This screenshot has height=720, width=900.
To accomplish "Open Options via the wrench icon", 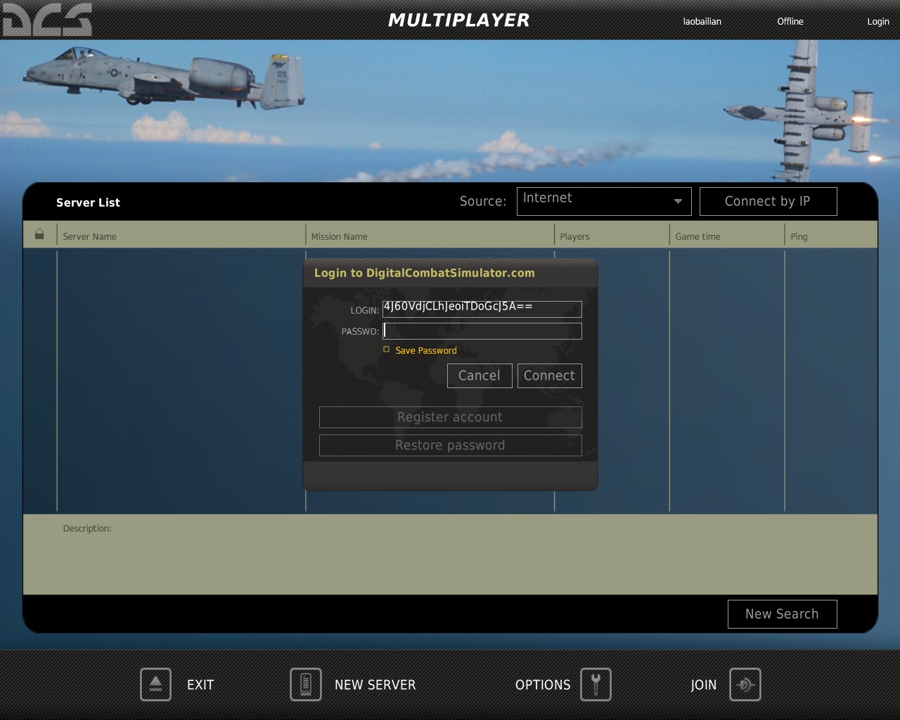I will 596,684.
